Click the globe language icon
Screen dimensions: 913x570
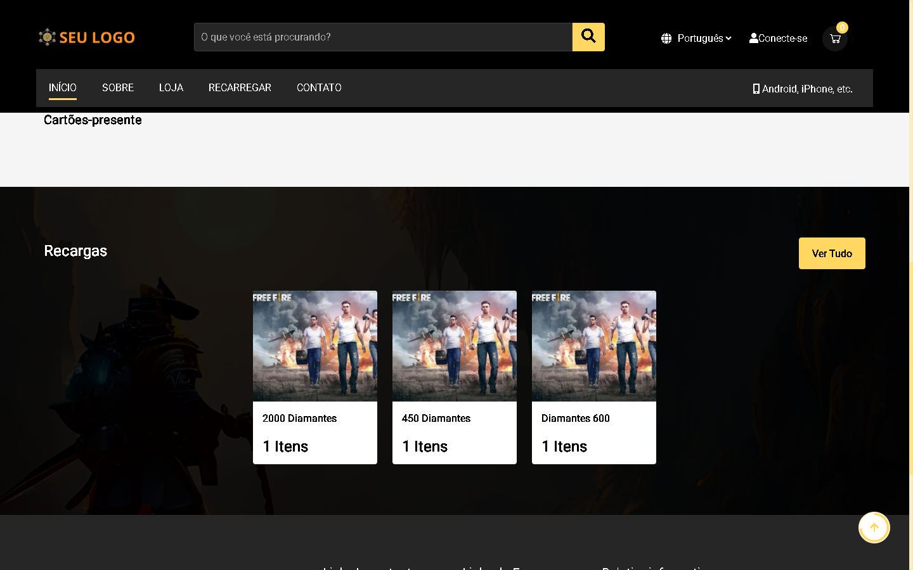click(666, 39)
